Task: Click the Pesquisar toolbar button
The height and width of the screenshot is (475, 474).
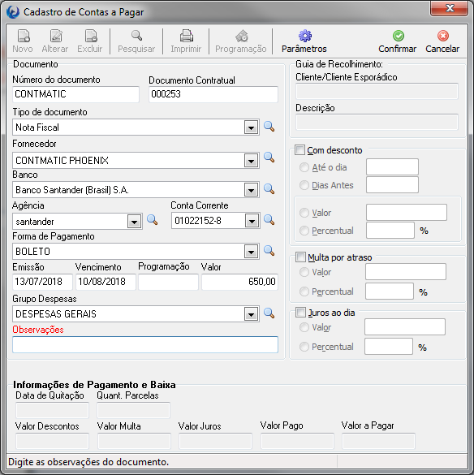Action: (136, 41)
